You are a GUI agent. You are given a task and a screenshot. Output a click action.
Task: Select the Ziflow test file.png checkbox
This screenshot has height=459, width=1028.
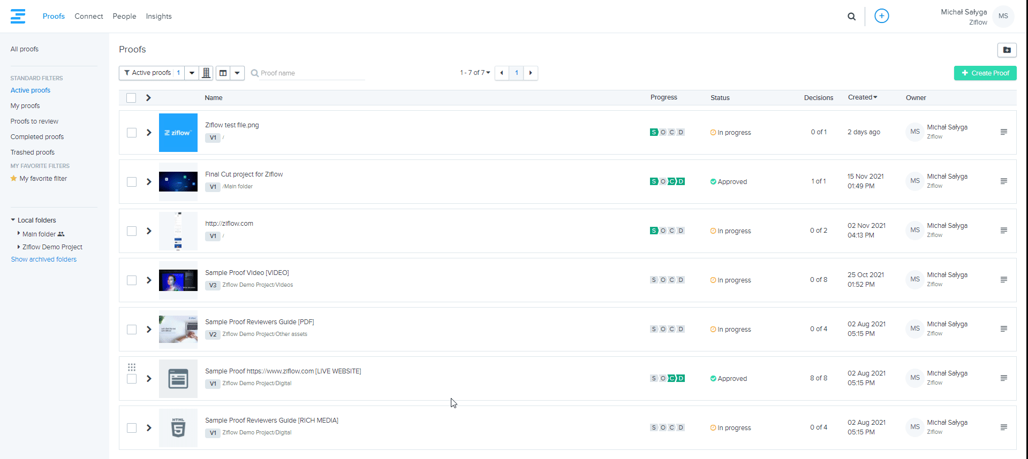coord(132,133)
